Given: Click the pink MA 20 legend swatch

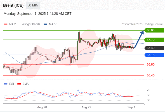Looking at the screenshot, I should (6, 24).
